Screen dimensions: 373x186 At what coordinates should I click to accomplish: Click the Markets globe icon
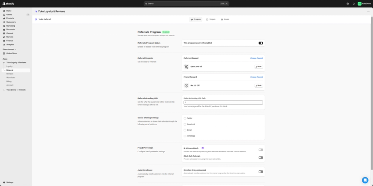[x=4, y=37]
